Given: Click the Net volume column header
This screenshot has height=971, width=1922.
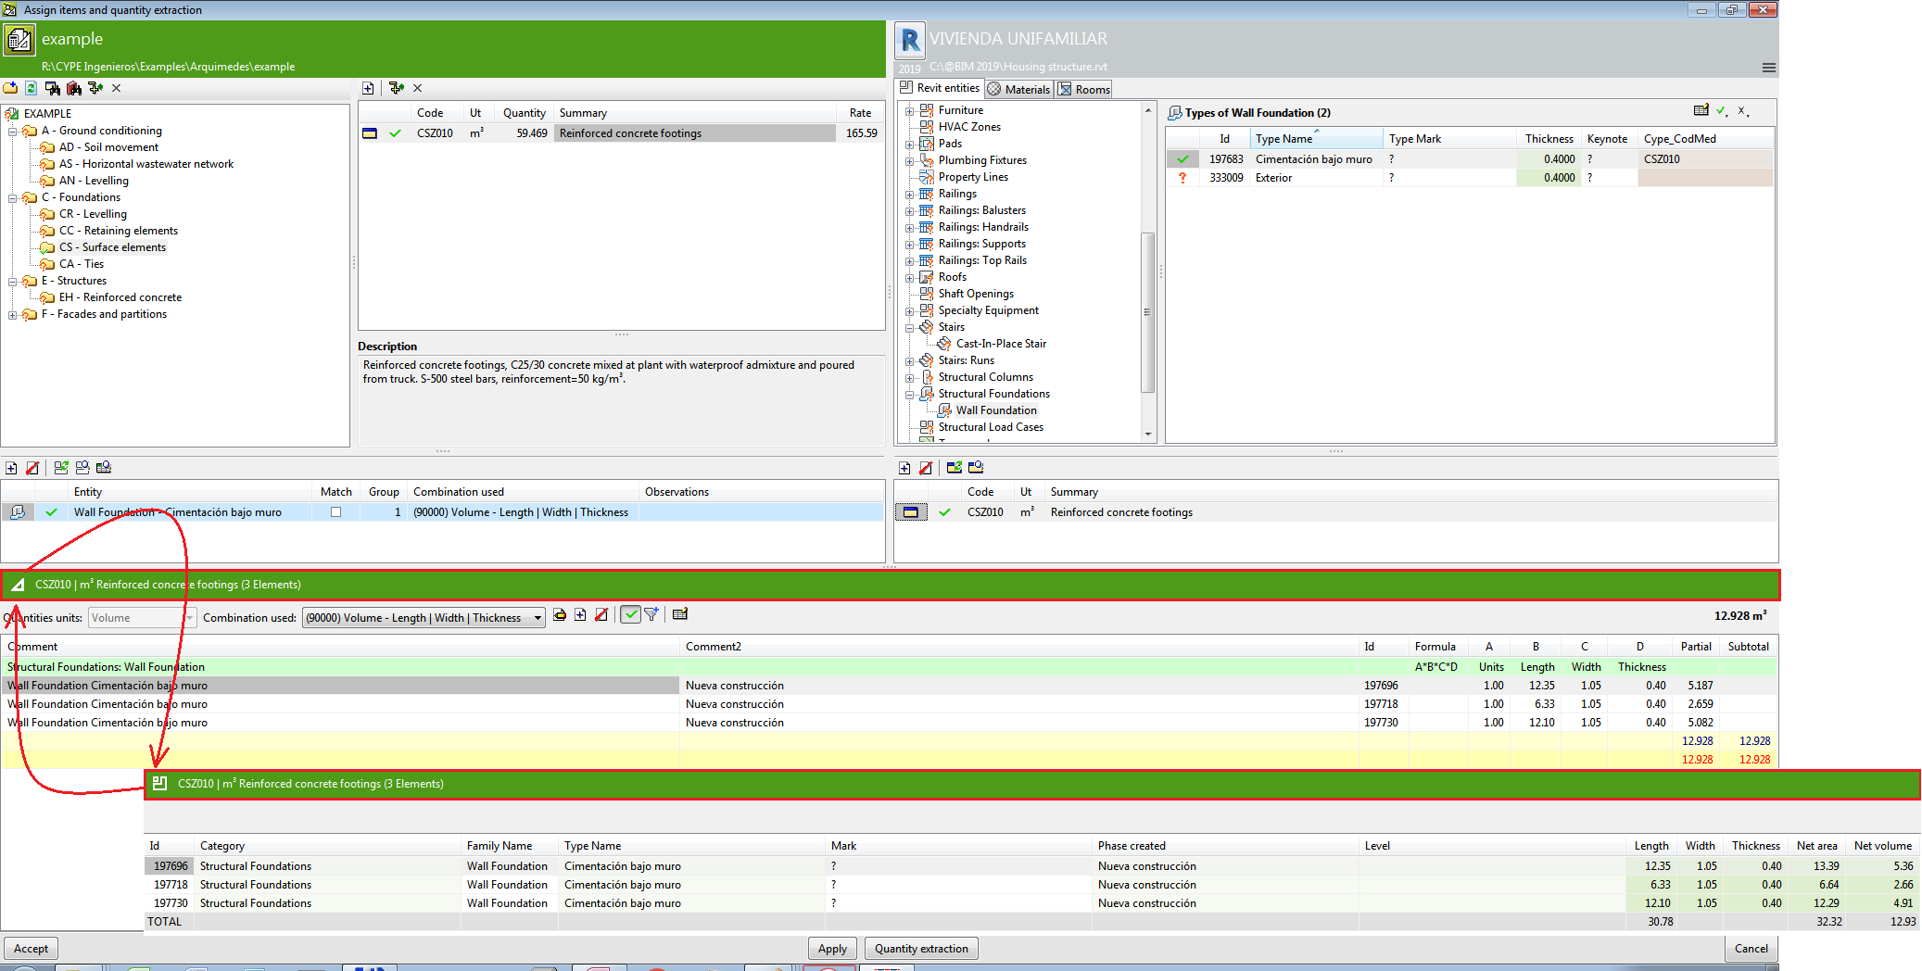Looking at the screenshot, I should pyautogui.click(x=1882, y=846).
